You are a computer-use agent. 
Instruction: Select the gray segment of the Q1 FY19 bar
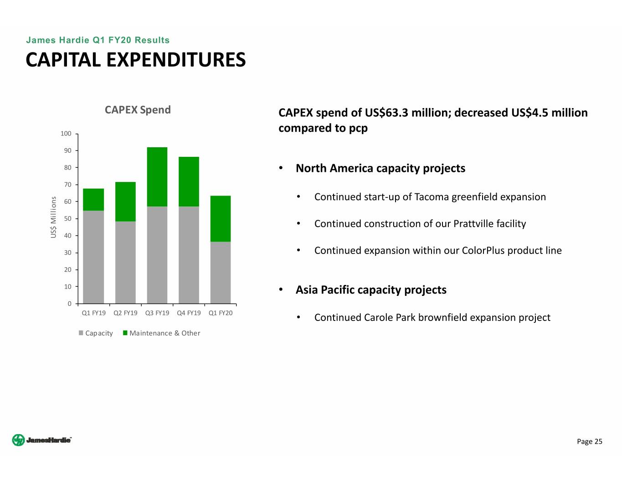tap(93, 257)
